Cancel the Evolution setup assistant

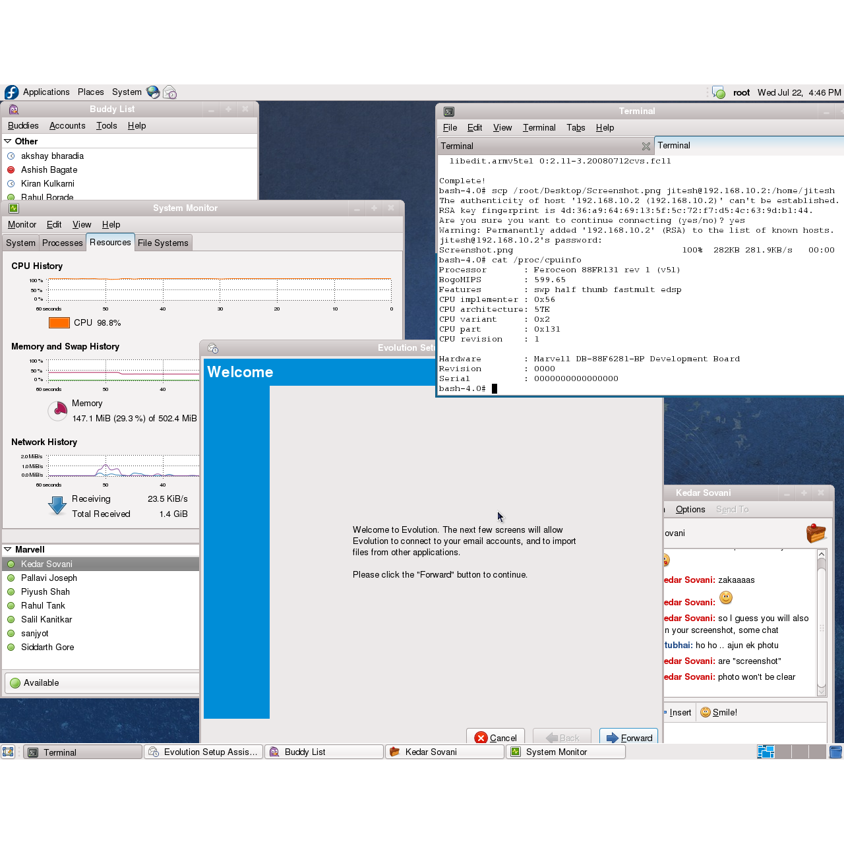pyautogui.click(x=495, y=738)
